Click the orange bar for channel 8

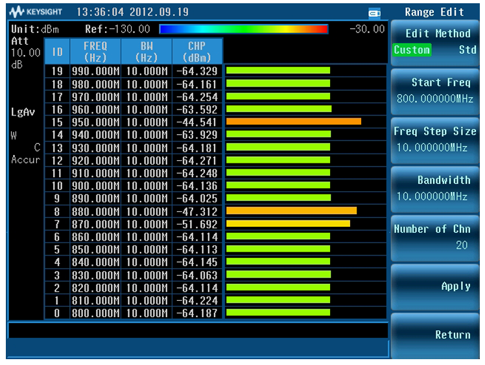pyautogui.click(x=291, y=211)
